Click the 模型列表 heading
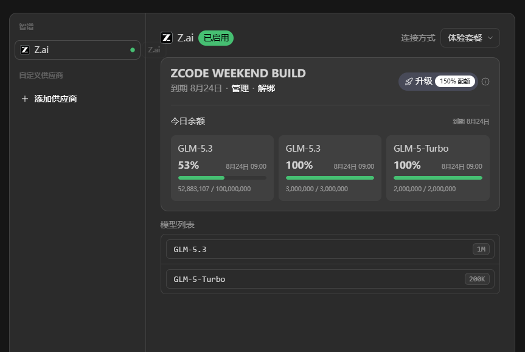The image size is (525, 352). pos(177,225)
